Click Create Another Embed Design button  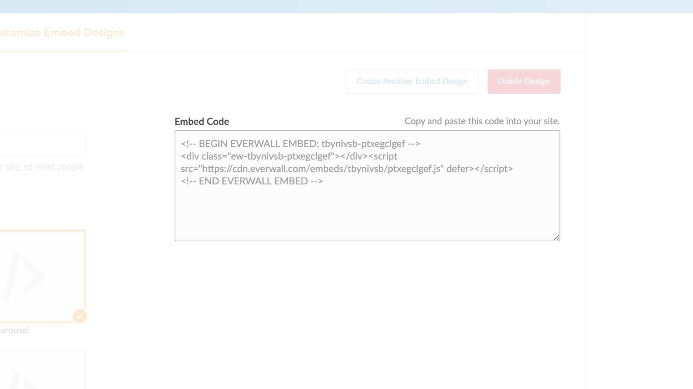tap(412, 81)
